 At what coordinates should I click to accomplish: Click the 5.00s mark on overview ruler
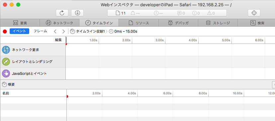[x=226, y=40]
